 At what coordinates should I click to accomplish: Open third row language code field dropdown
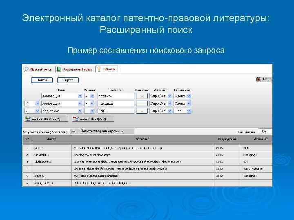62,111
